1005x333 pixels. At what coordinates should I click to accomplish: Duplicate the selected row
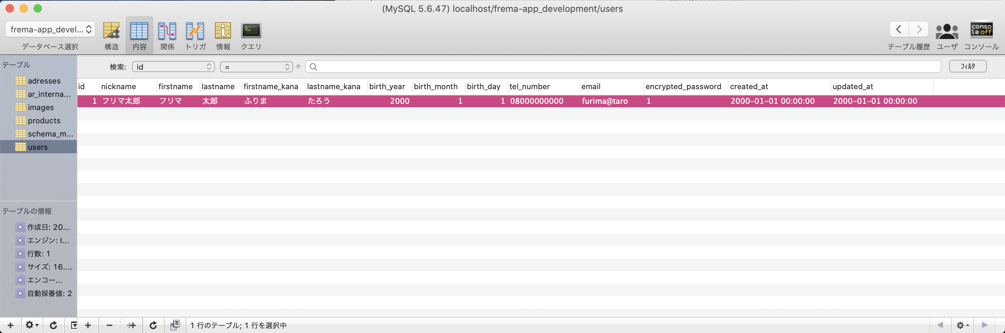[131, 325]
